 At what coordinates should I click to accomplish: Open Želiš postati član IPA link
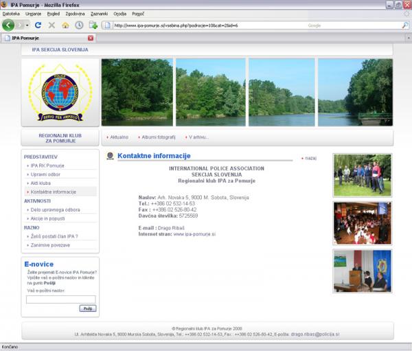[x=54, y=236]
